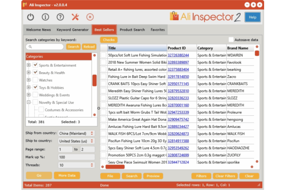Click categories list vertical scrollbar thumb
The image size is (285, 190).
tap(95, 80)
